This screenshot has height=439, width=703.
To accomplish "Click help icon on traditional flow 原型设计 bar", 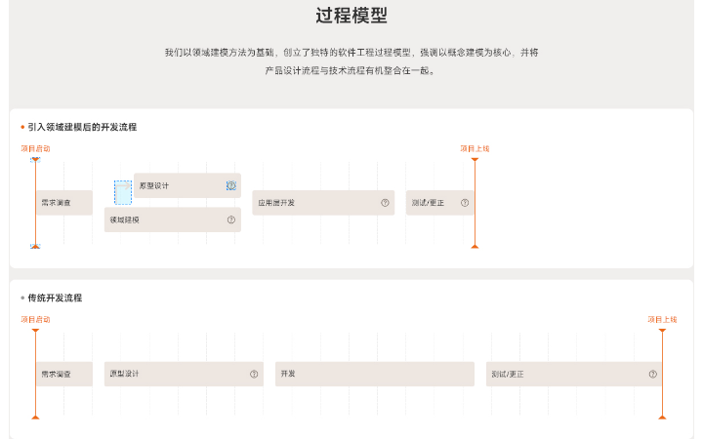I will pos(254,374).
